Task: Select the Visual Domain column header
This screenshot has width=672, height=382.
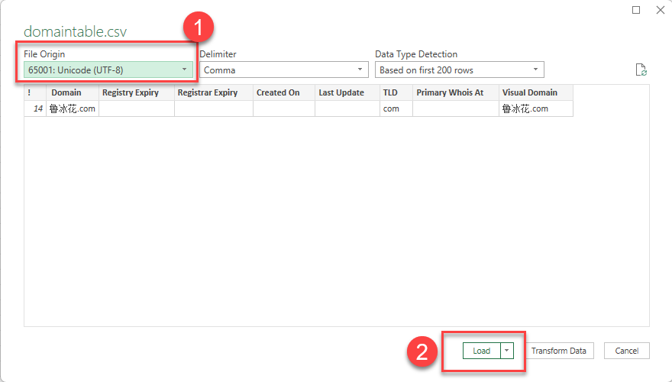Action: pos(536,92)
